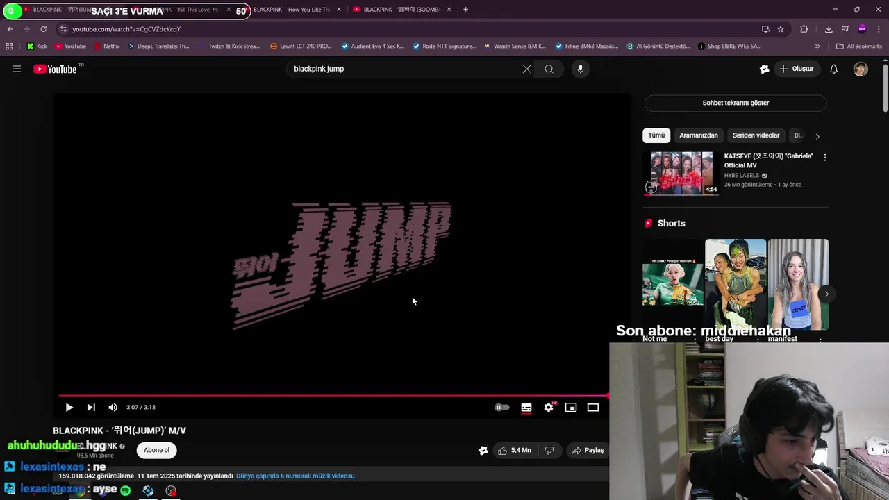Image resolution: width=889 pixels, height=500 pixels.
Task: Open KATSEYE Gabriela Official MV title
Action: [768, 160]
